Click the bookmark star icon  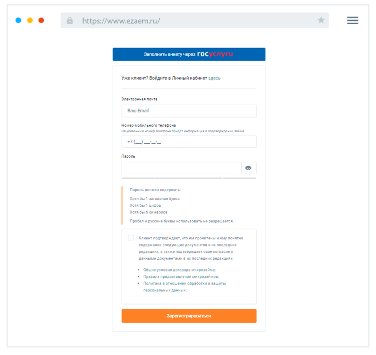(321, 21)
